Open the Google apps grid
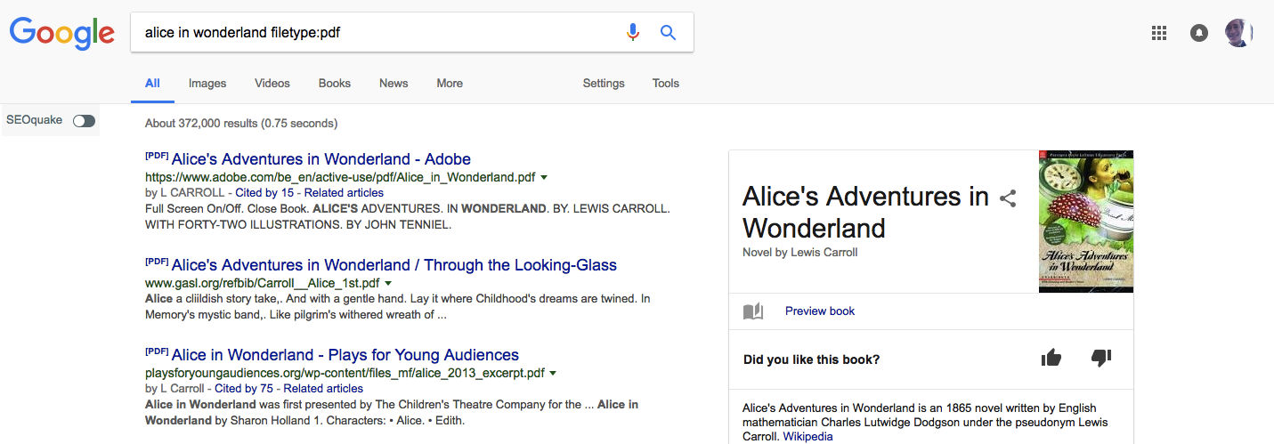1274x444 pixels. 1158,33
